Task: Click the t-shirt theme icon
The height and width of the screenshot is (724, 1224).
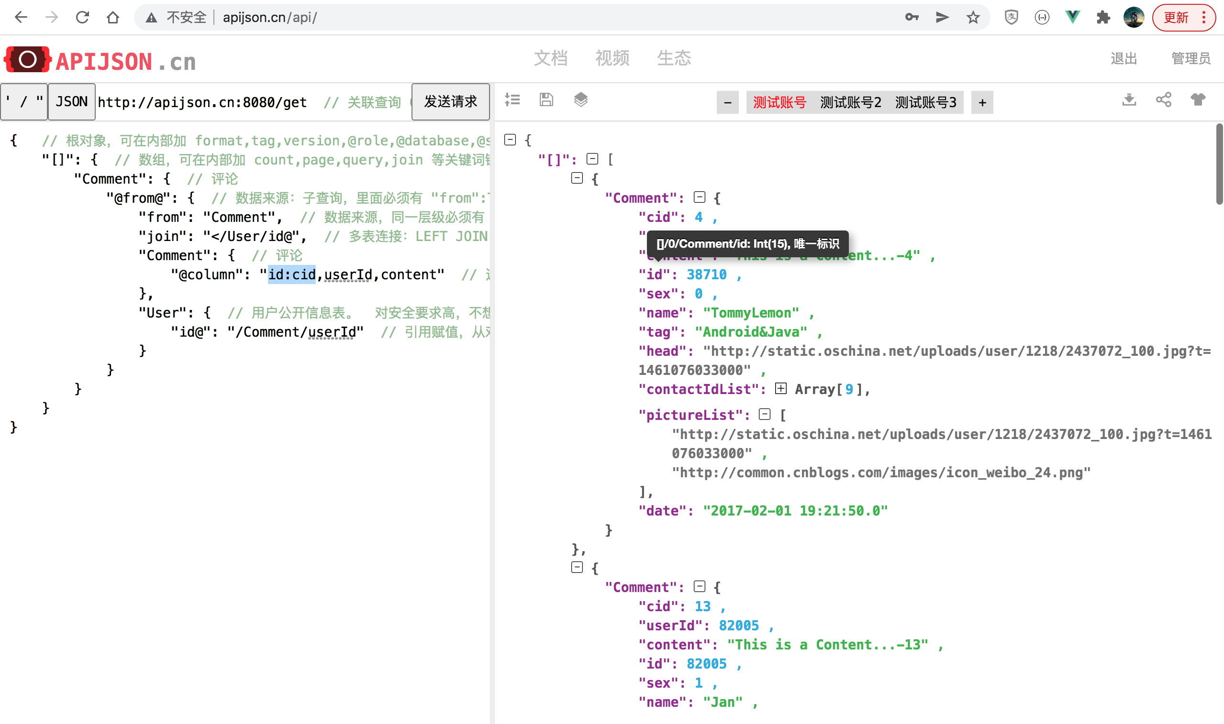Action: click(1198, 100)
